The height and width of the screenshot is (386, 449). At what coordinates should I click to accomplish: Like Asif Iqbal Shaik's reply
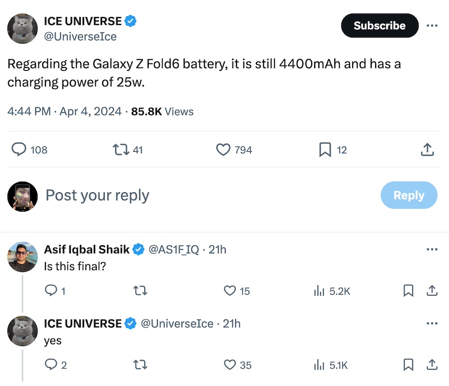point(230,291)
